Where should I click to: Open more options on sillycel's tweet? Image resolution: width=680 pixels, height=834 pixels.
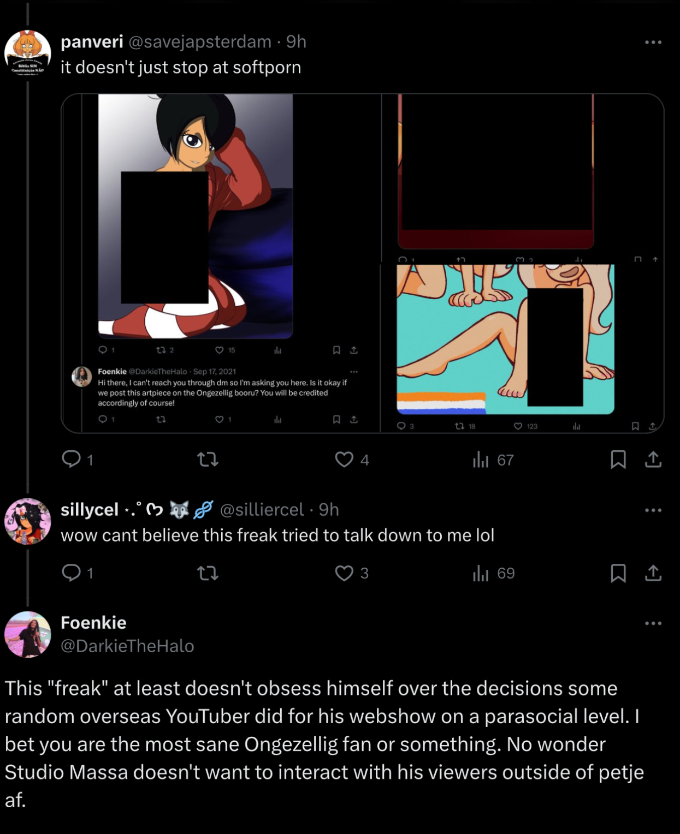click(653, 510)
